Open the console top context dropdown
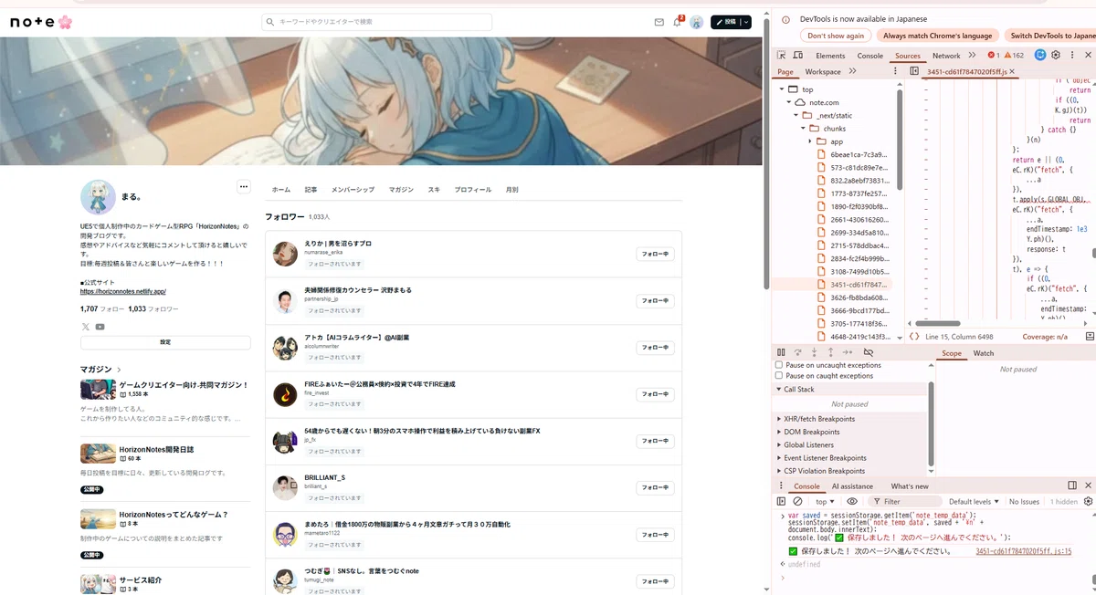The height and width of the screenshot is (595, 1096). [x=825, y=501]
